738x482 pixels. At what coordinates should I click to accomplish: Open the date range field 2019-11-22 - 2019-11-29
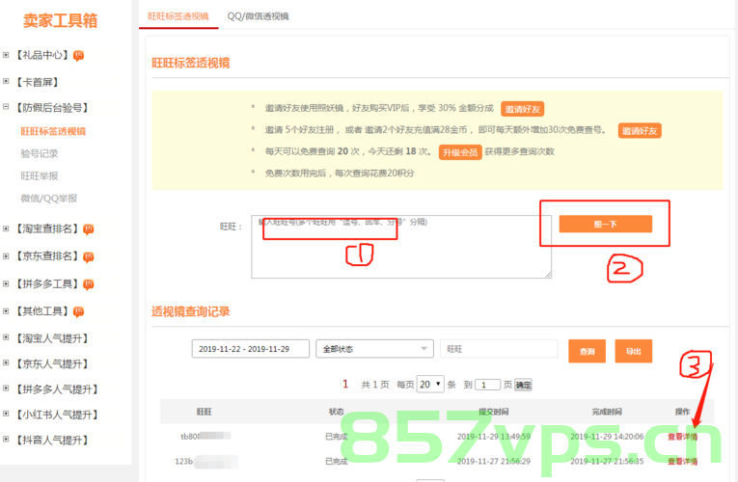click(x=251, y=349)
